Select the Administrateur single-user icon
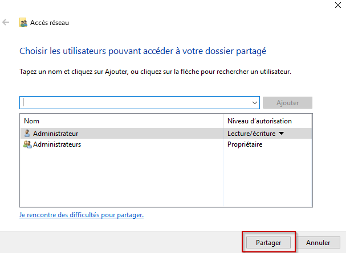This screenshot has width=346, height=253. [x=27, y=133]
